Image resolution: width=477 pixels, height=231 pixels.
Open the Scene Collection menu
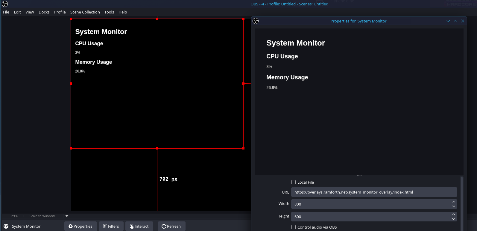point(85,12)
